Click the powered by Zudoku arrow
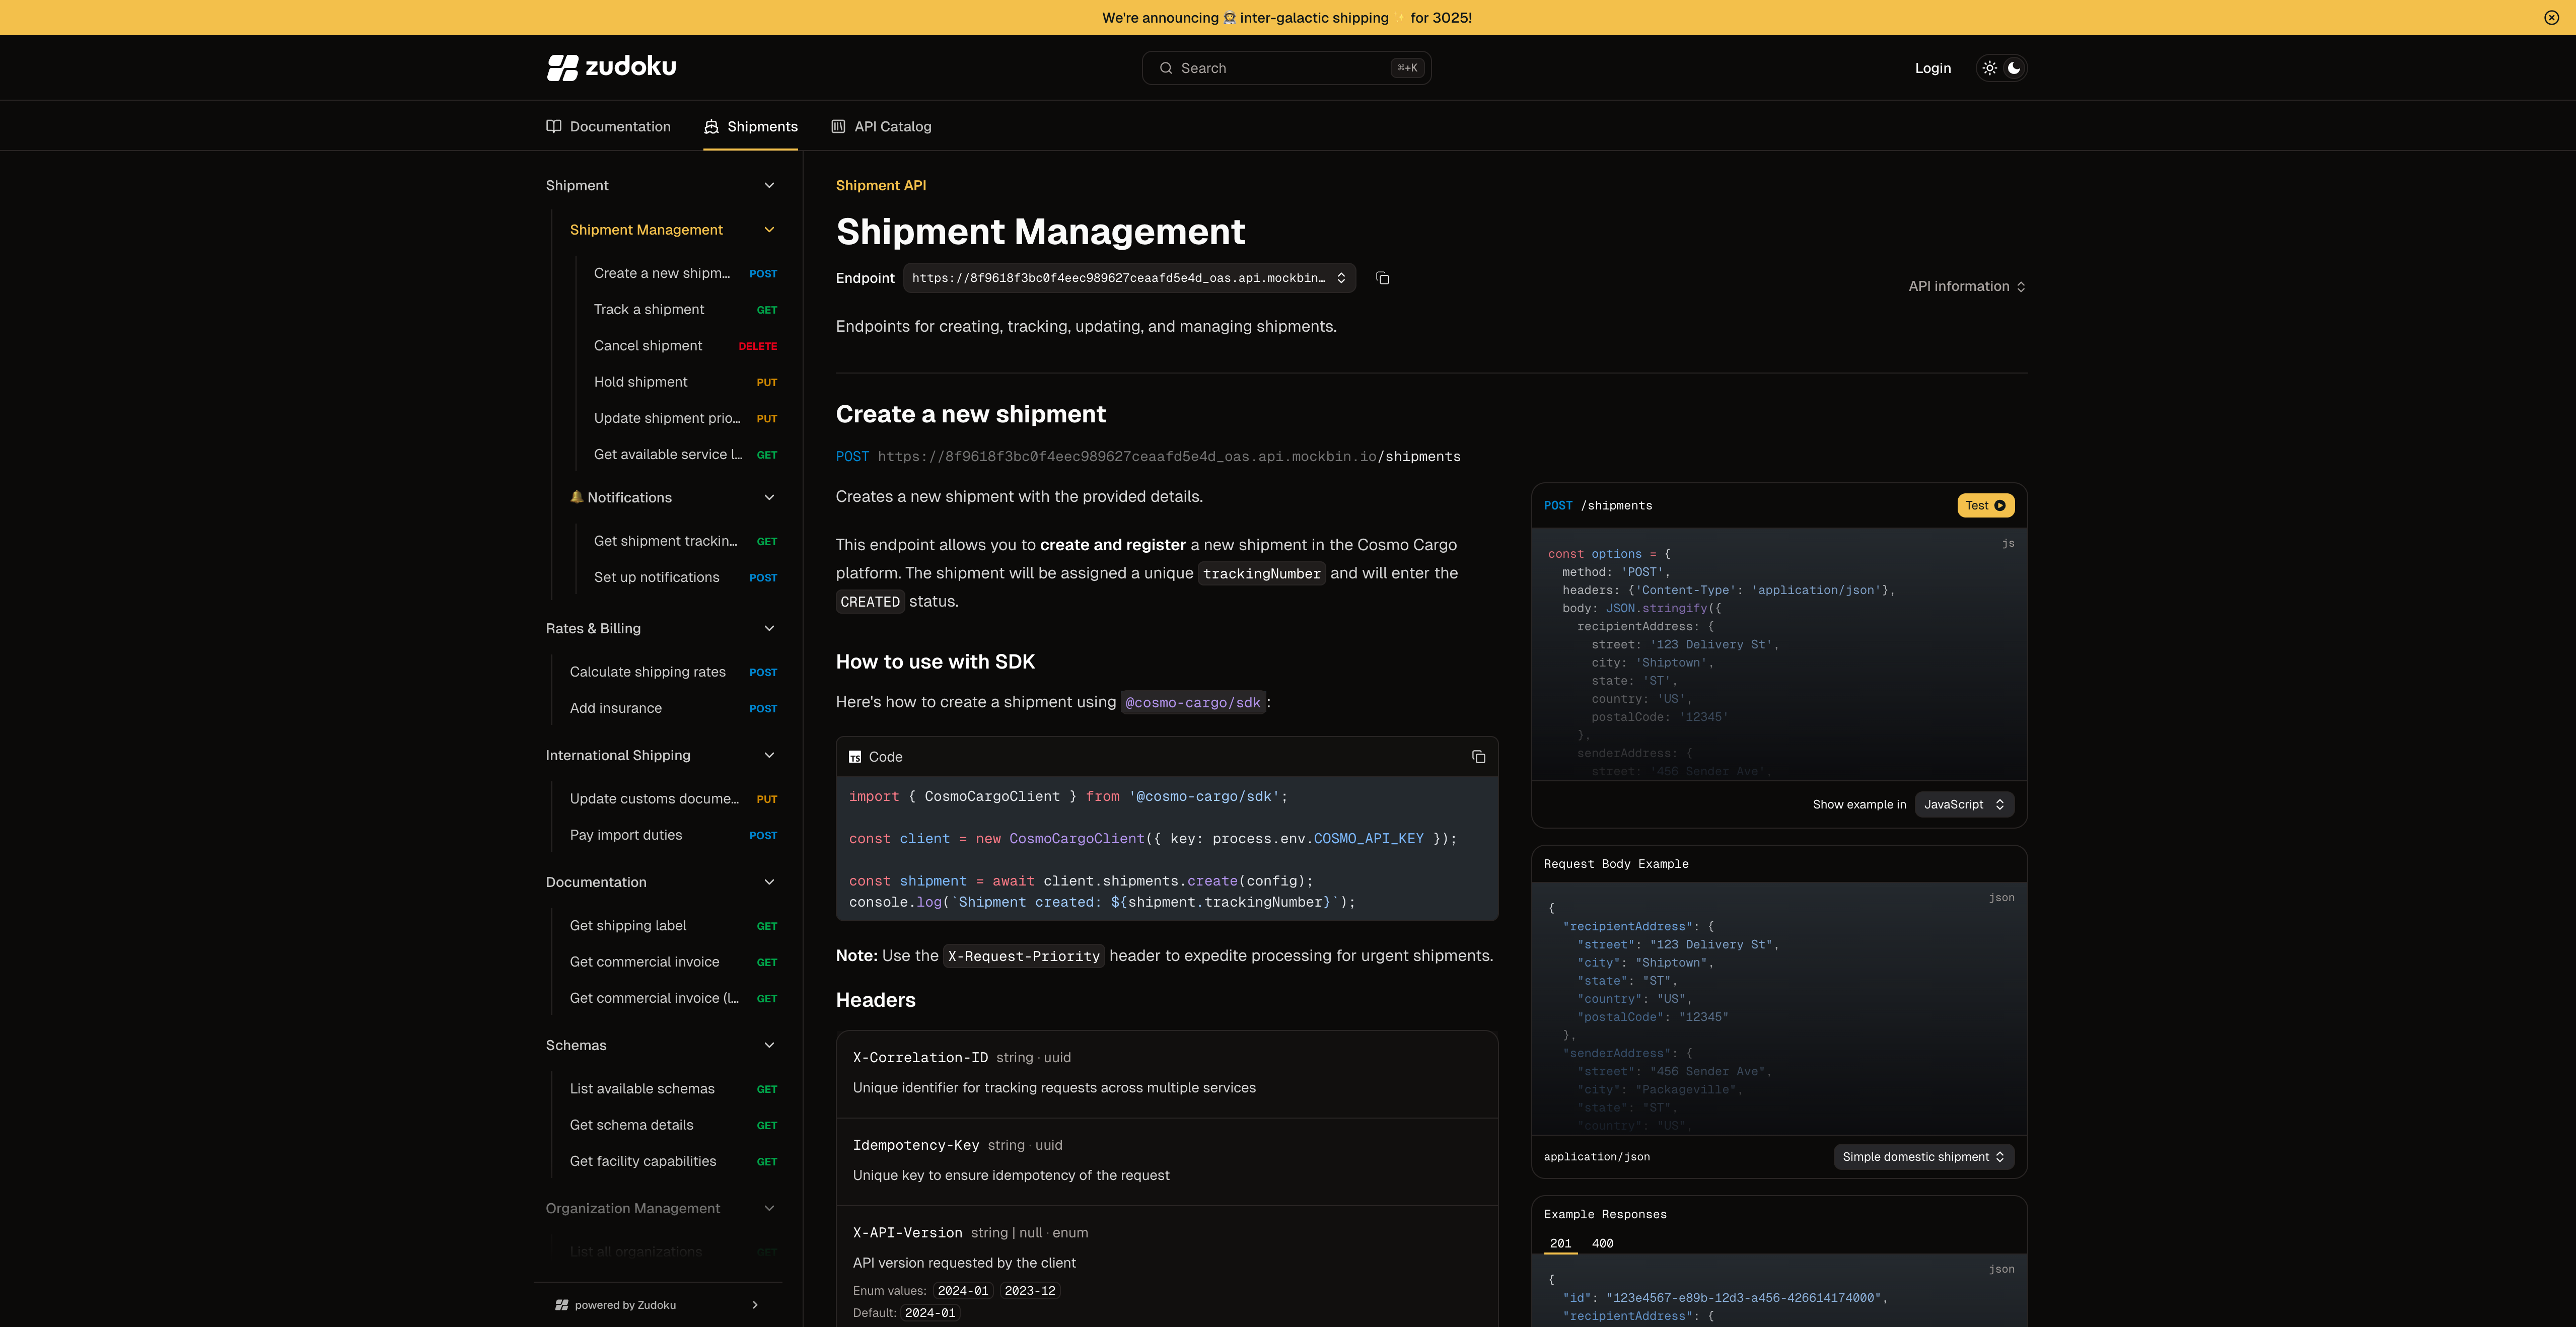This screenshot has width=2576, height=1327. pos(755,1305)
